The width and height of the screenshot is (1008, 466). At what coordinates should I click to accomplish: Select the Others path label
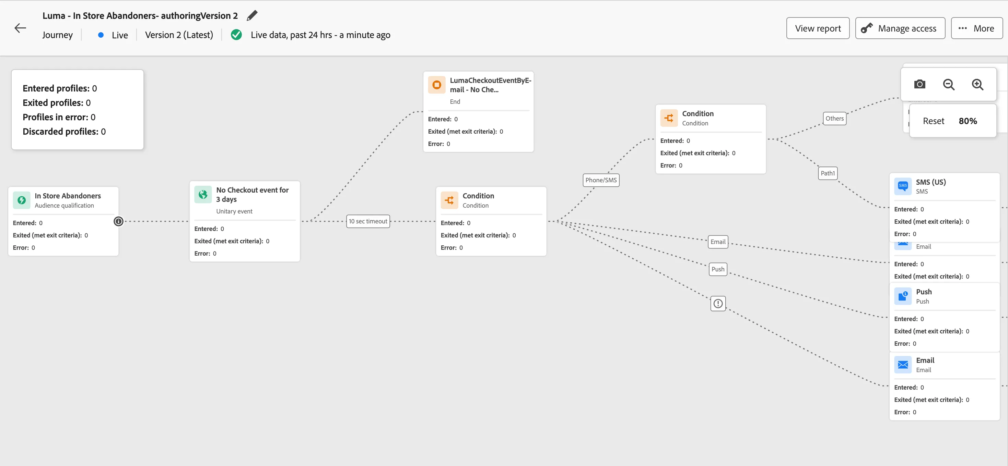click(835, 119)
